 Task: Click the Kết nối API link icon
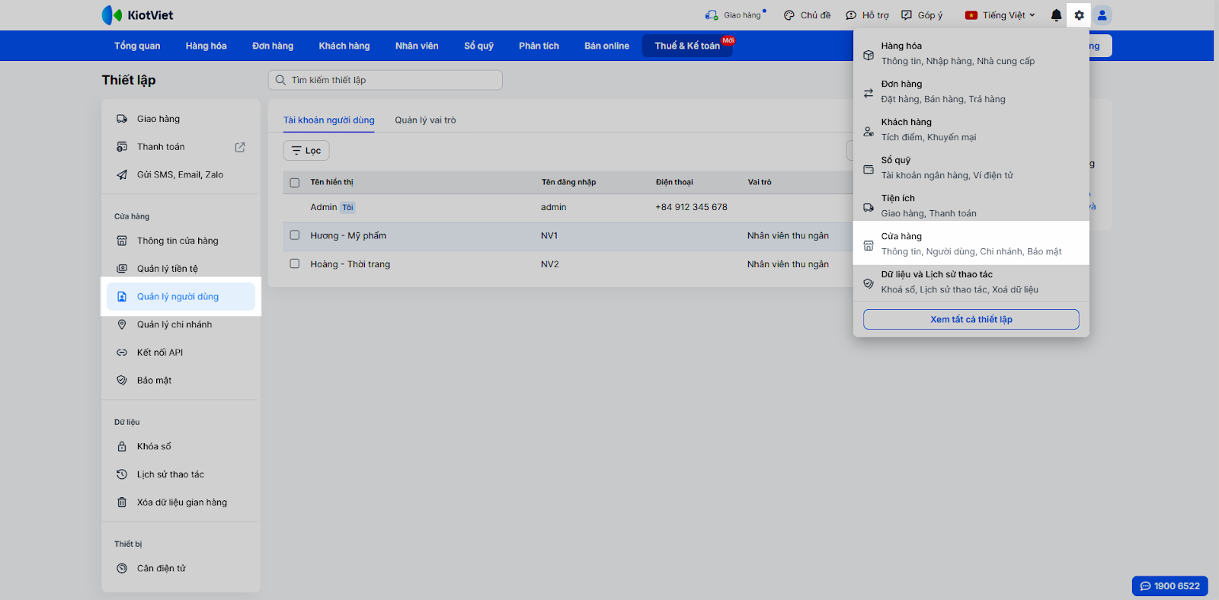(x=122, y=353)
